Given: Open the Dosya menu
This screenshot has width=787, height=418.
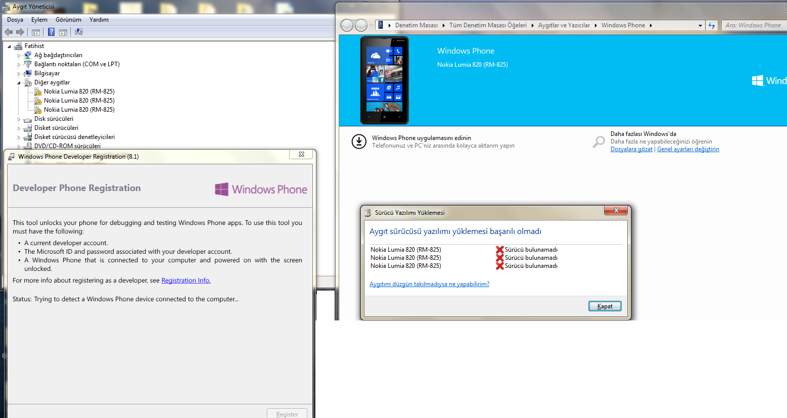Looking at the screenshot, I should pyautogui.click(x=15, y=20).
